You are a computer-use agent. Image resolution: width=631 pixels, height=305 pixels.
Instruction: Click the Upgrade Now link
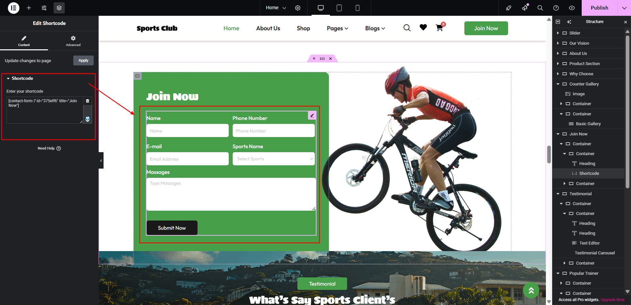tap(612, 300)
